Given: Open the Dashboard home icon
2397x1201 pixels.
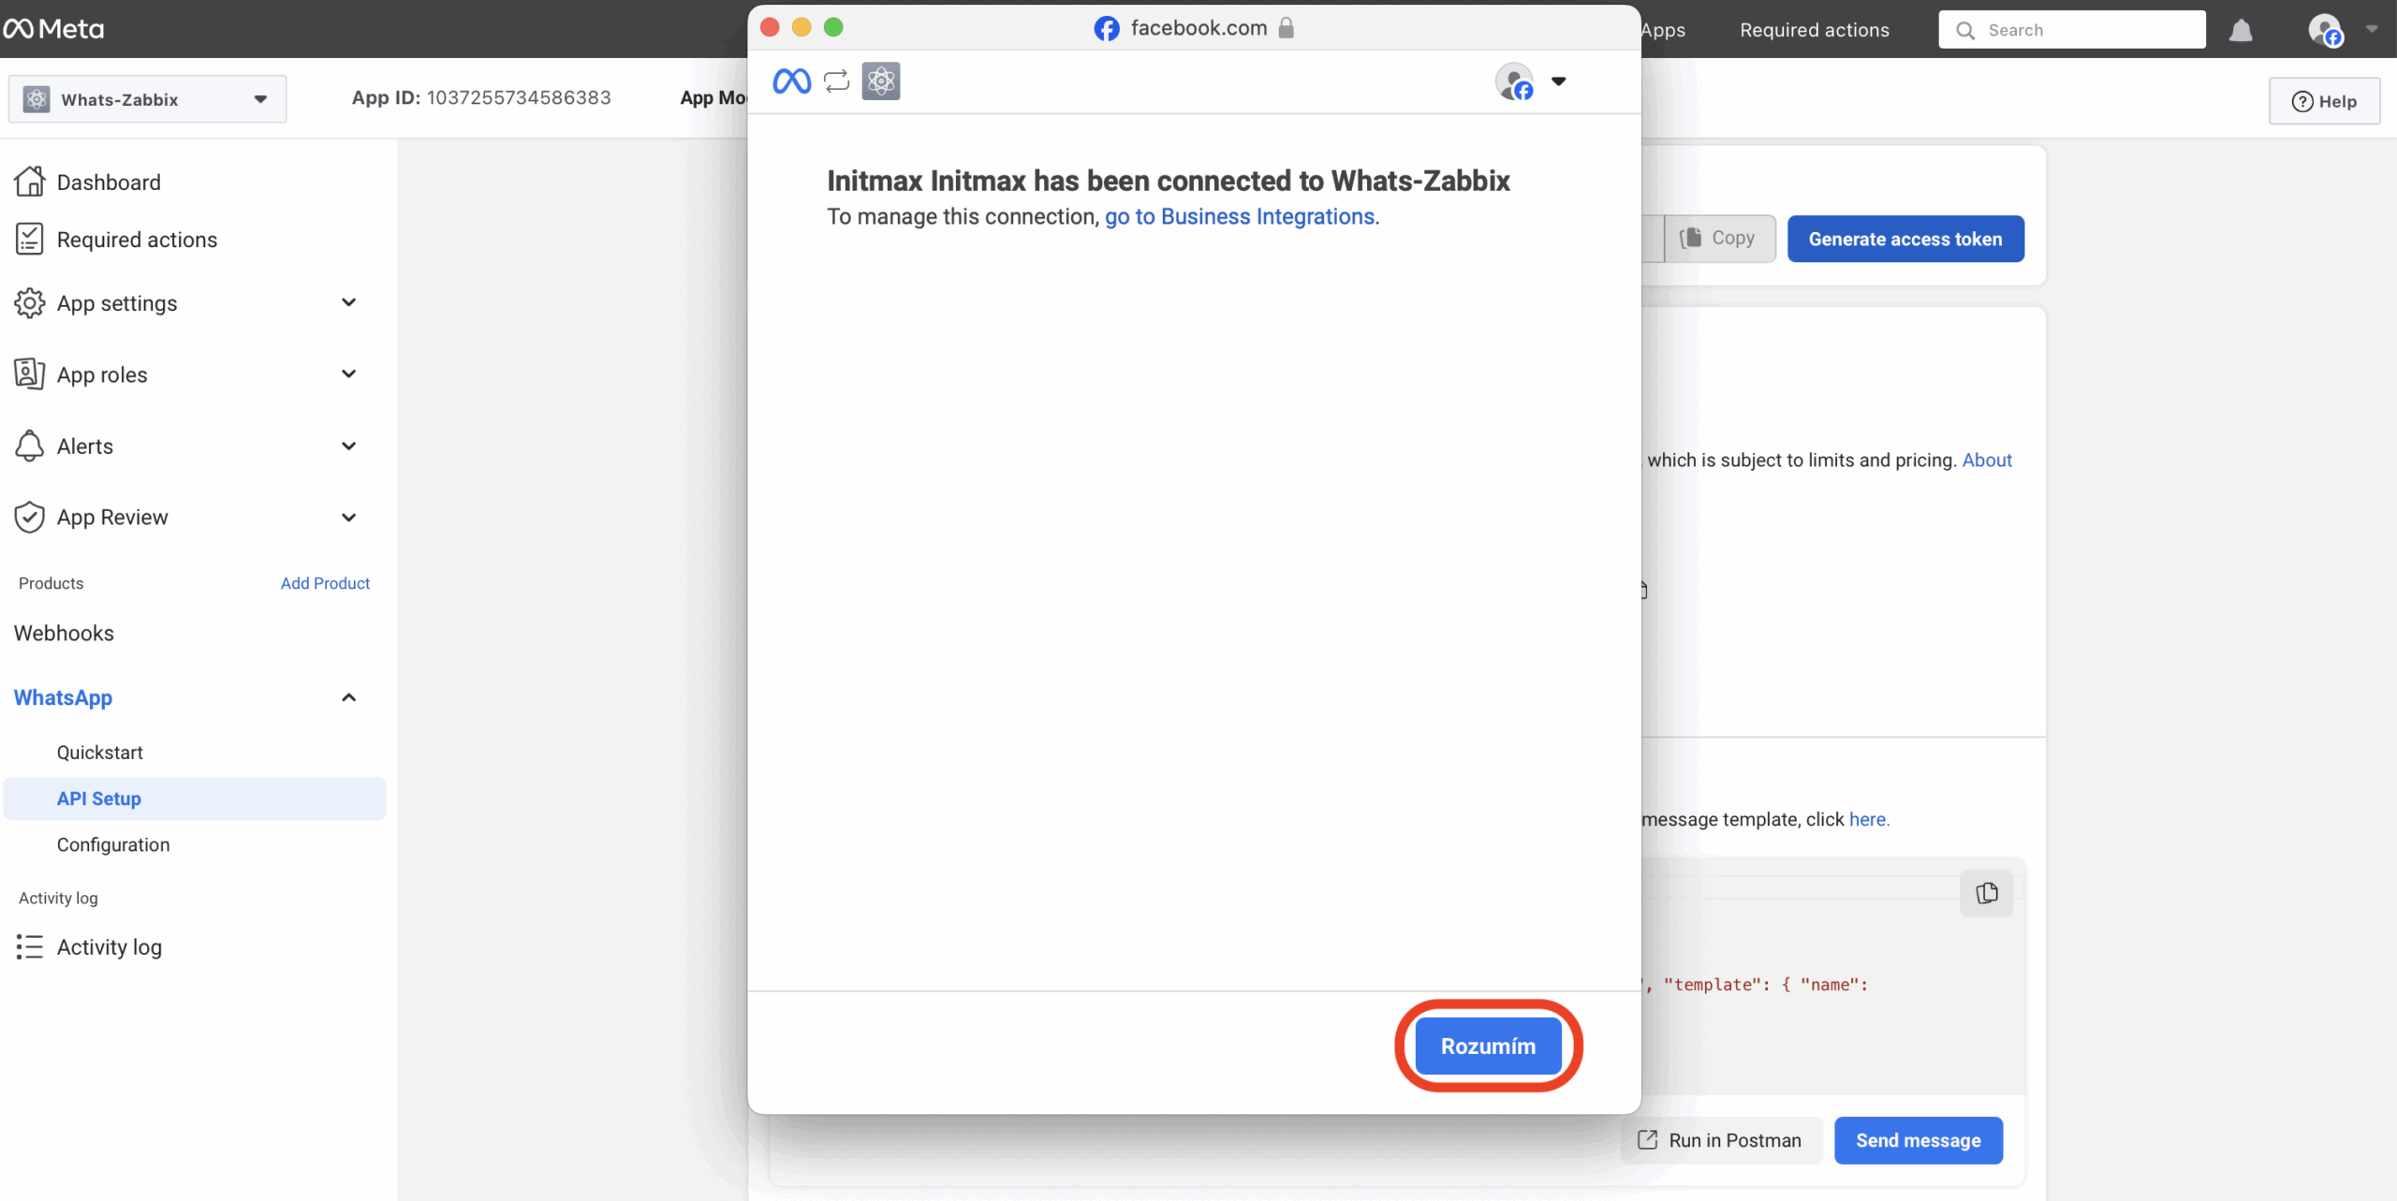Looking at the screenshot, I should coord(29,182).
